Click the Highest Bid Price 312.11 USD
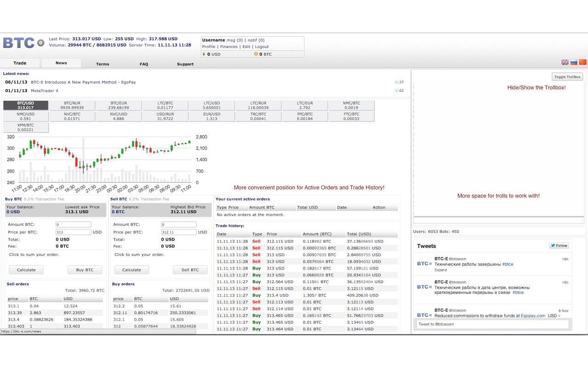Screen dimensions: 588x368 pyautogui.click(x=187, y=209)
